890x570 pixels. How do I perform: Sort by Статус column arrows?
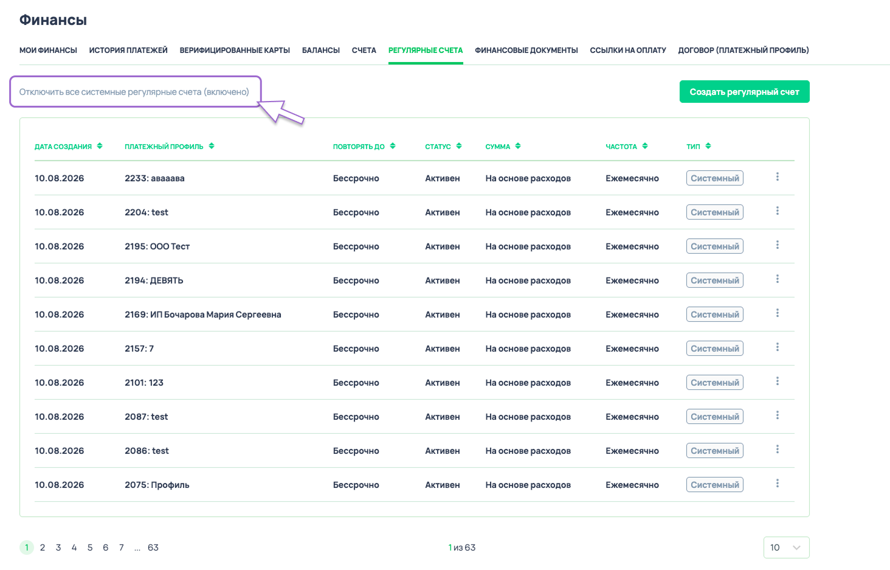(459, 146)
